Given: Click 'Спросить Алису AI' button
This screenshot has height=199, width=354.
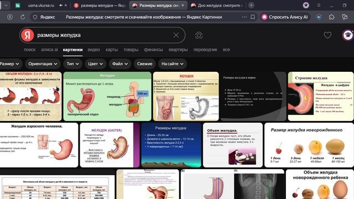Looking at the screenshot, I should [x=285, y=17].
